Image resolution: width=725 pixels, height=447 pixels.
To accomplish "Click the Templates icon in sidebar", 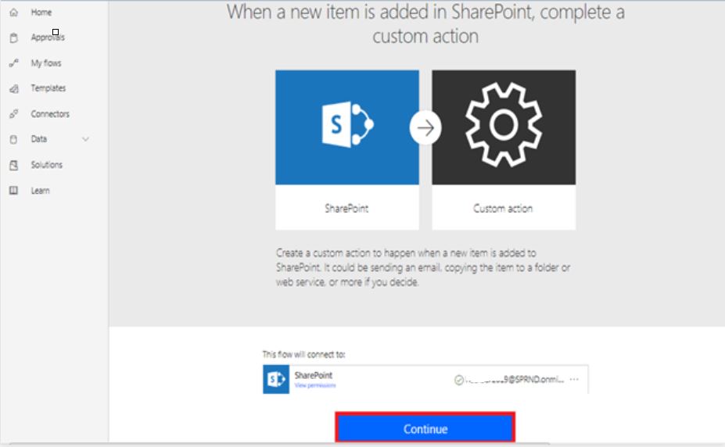I will pos(14,88).
